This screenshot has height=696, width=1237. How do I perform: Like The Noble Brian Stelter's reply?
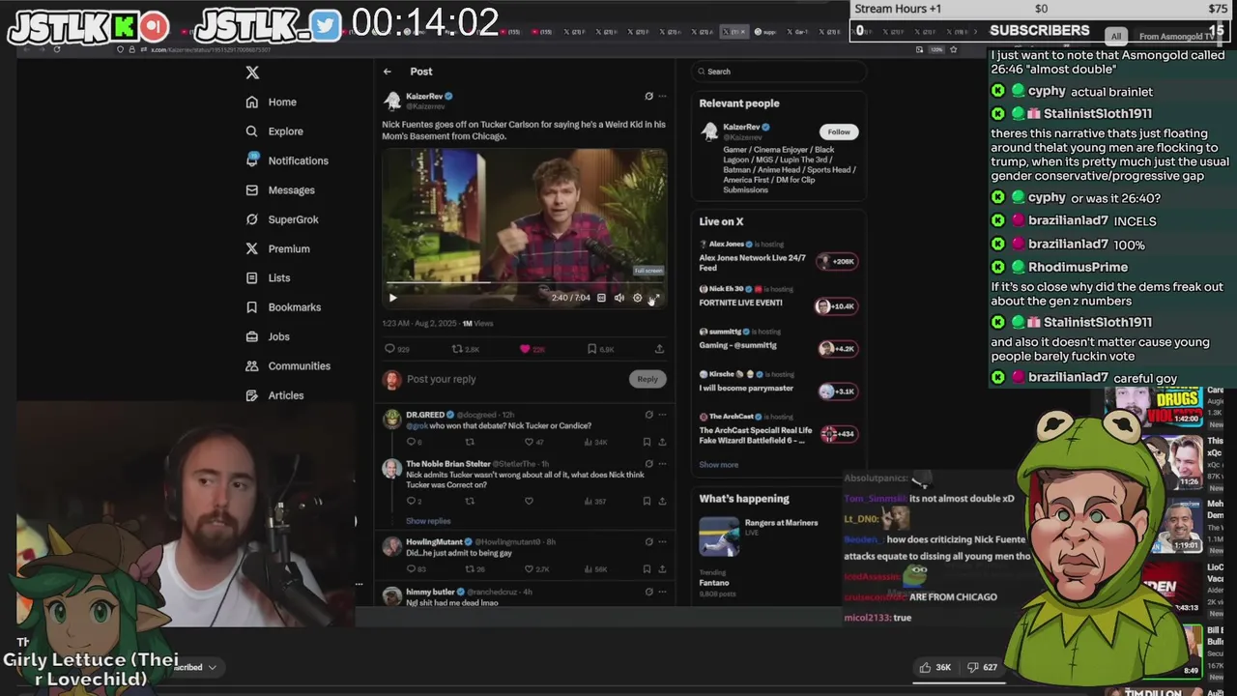[529, 501]
